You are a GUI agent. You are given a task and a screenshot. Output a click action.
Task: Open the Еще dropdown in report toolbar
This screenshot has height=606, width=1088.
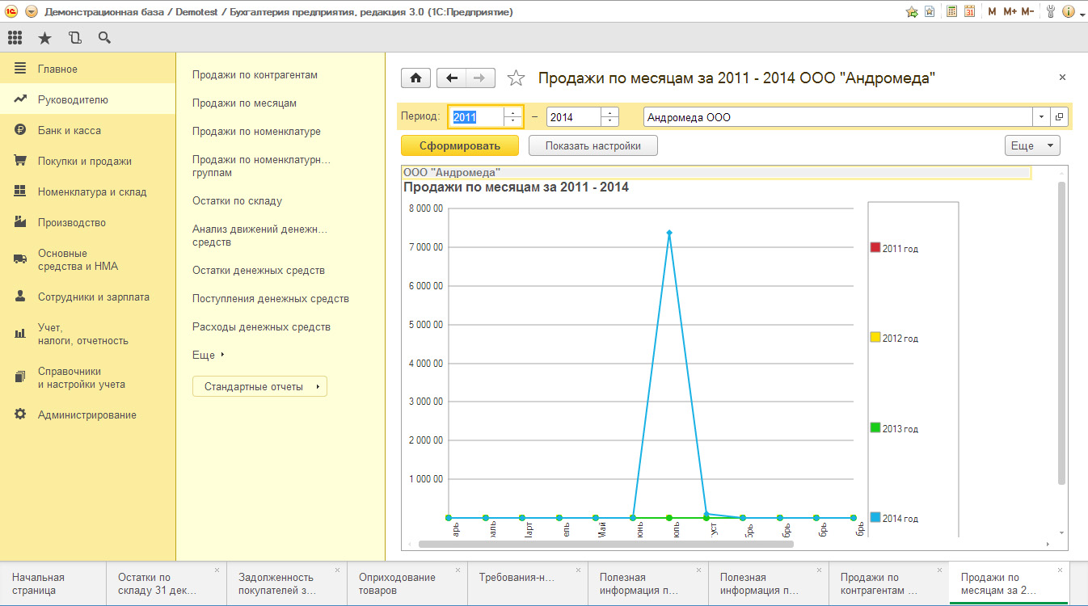[x=1032, y=146]
